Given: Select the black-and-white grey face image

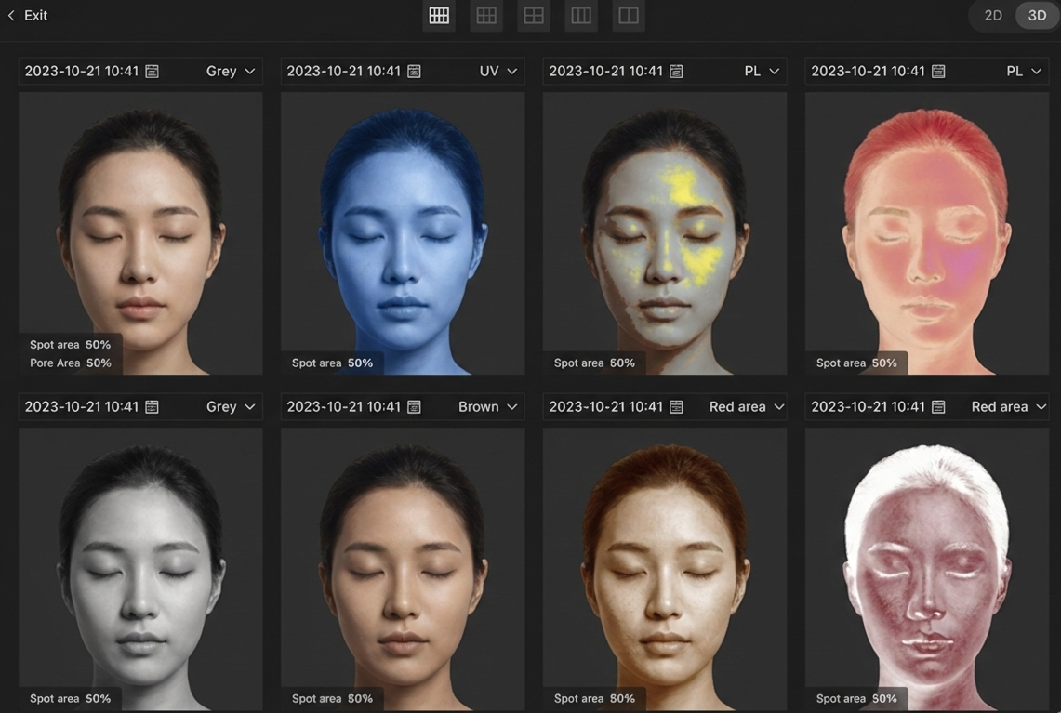Looking at the screenshot, I should pyautogui.click(x=140, y=567).
